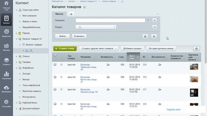Screen dimensions: 207x116
Task: Open preview thumbnail for ID 339
Action: click(x=194, y=67)
